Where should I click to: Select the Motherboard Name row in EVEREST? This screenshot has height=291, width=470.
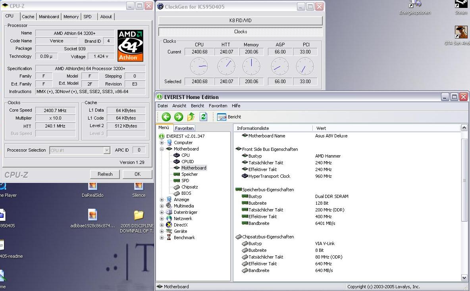[266, 136]
